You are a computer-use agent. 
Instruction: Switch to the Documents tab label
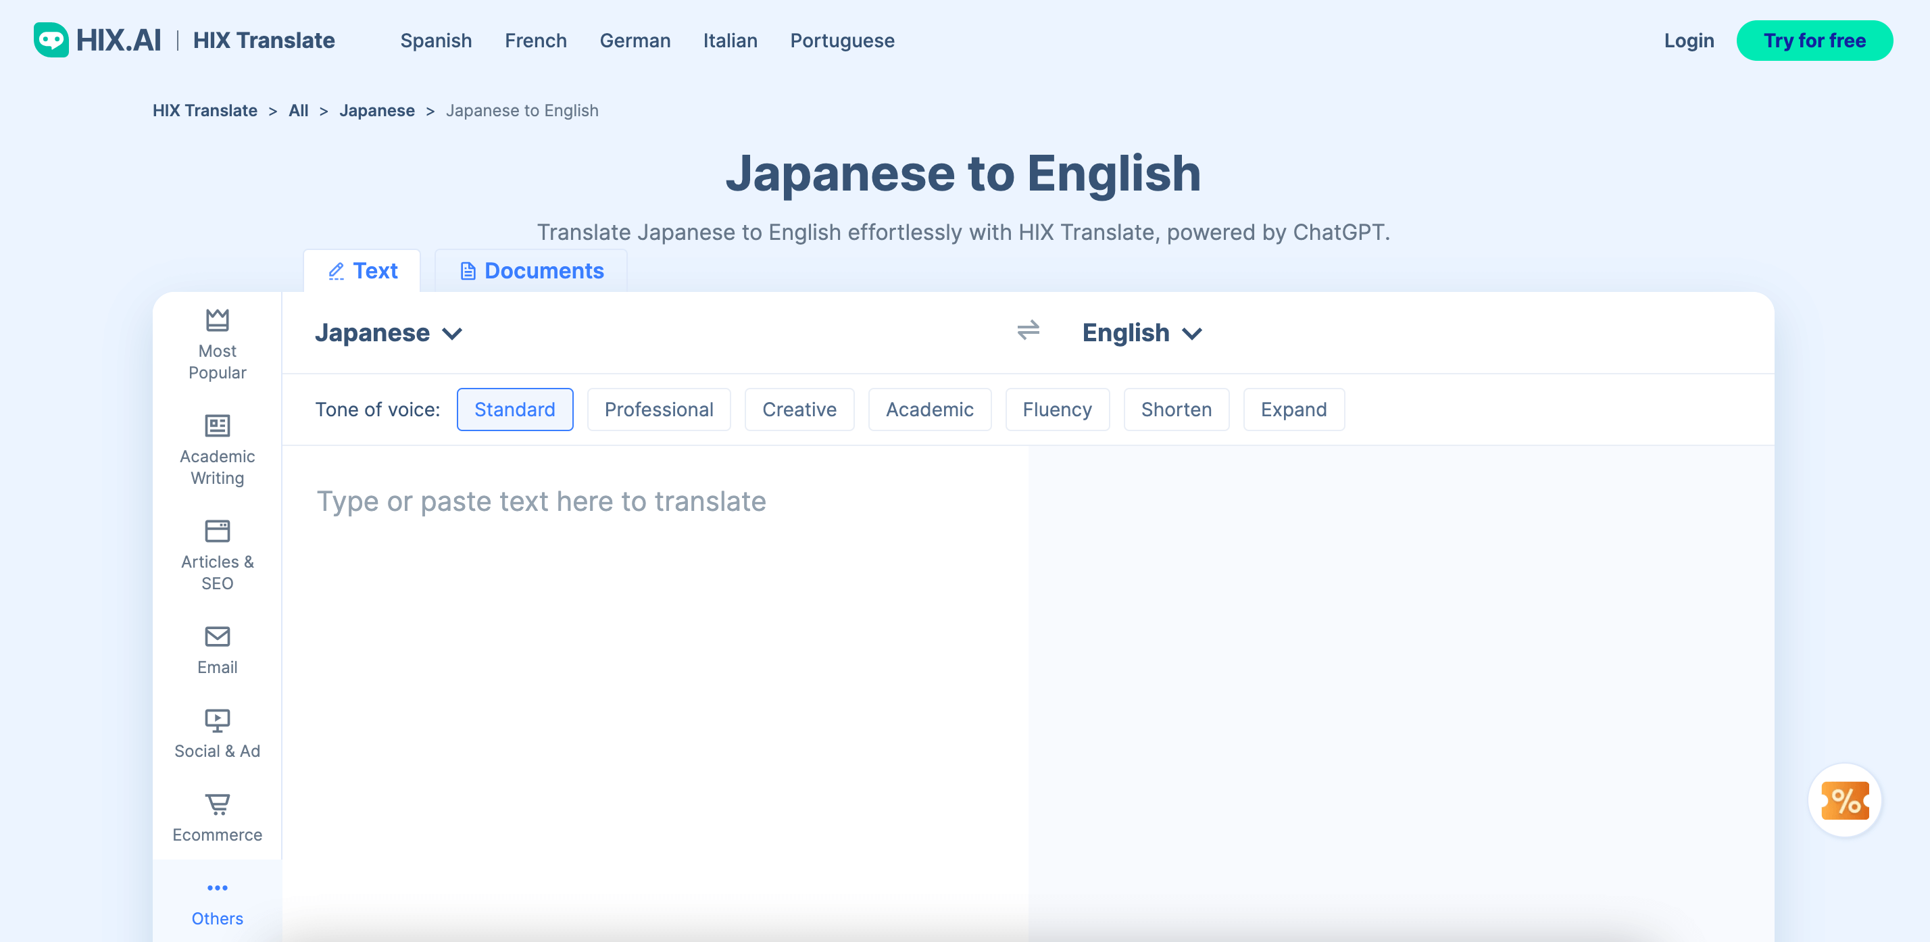tap(544, 270)
